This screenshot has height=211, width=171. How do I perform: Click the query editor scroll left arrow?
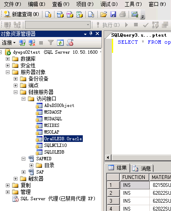(108, 158)
